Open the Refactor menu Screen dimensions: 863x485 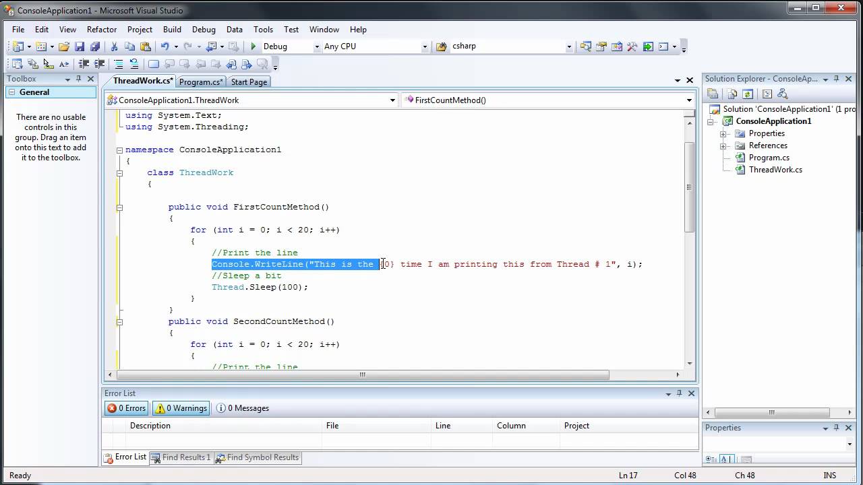pyautogui.click(x=102, y=30)
